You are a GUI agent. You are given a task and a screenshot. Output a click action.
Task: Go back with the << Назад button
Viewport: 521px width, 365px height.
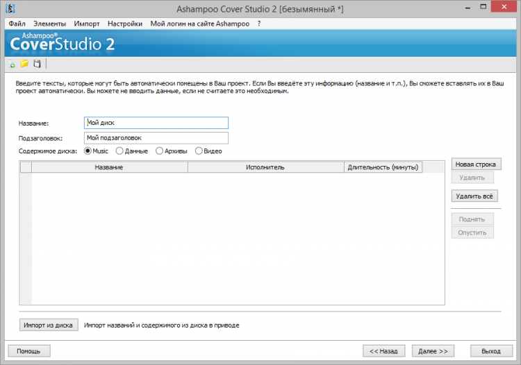point(383,351)
